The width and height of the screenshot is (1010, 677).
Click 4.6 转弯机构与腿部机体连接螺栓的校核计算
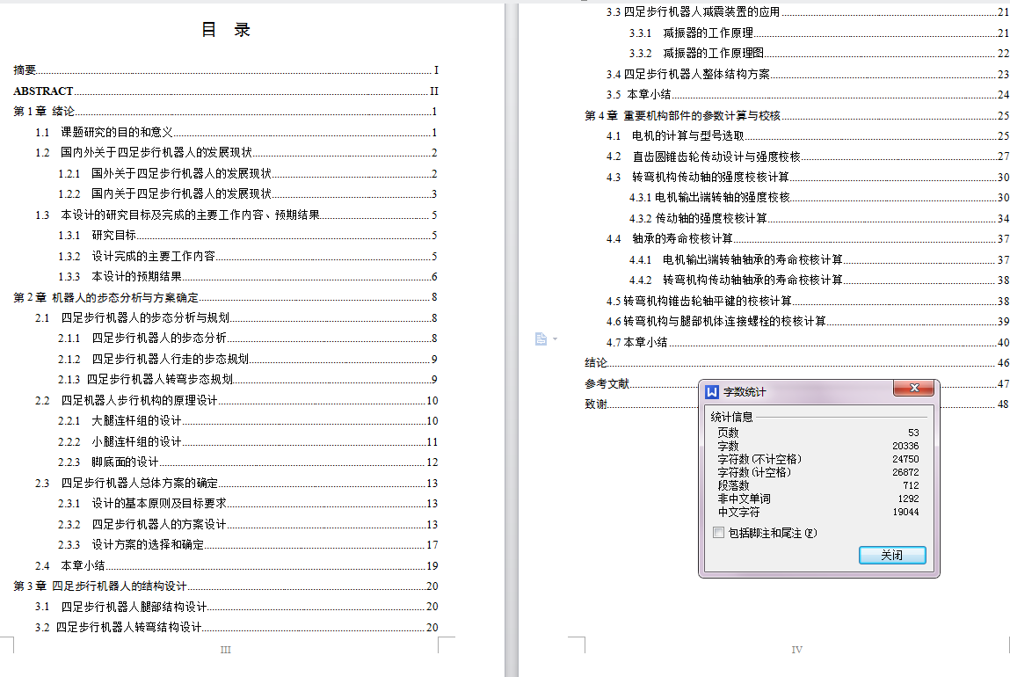pos(808,321)
